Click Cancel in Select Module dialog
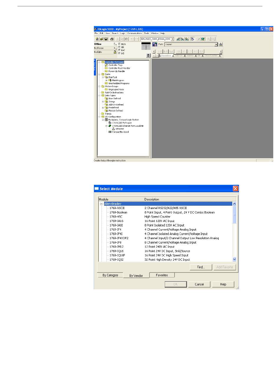 (x=199, y=284)
